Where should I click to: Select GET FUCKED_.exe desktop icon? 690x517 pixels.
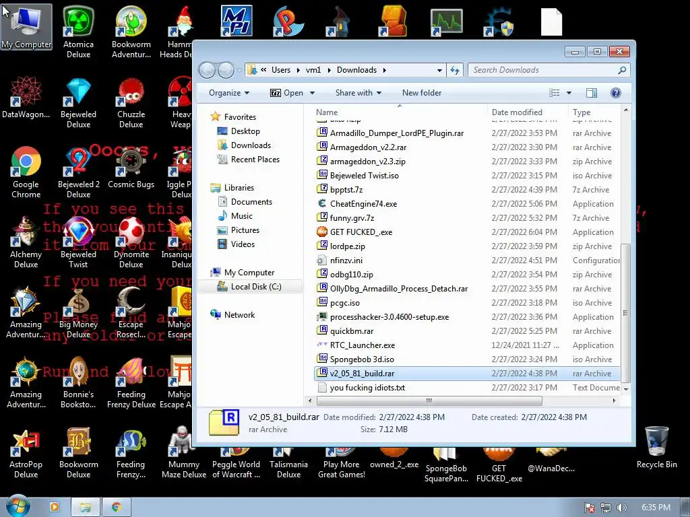[x=499, y=465]
